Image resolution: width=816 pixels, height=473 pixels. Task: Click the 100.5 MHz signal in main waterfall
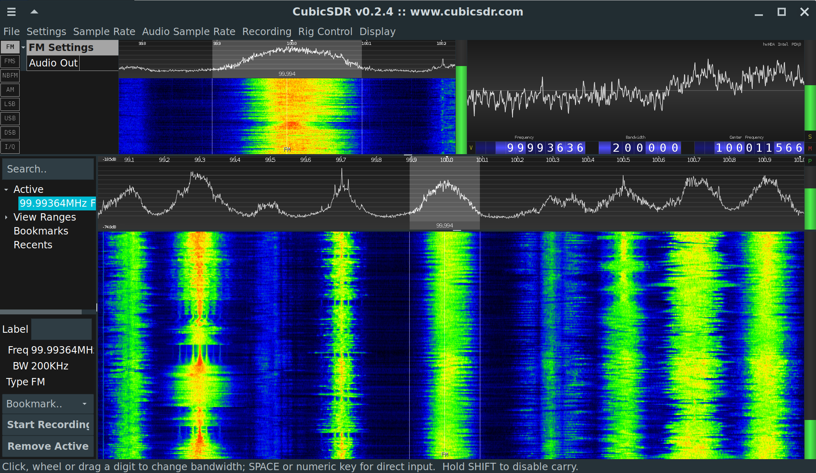coord(623,345)
